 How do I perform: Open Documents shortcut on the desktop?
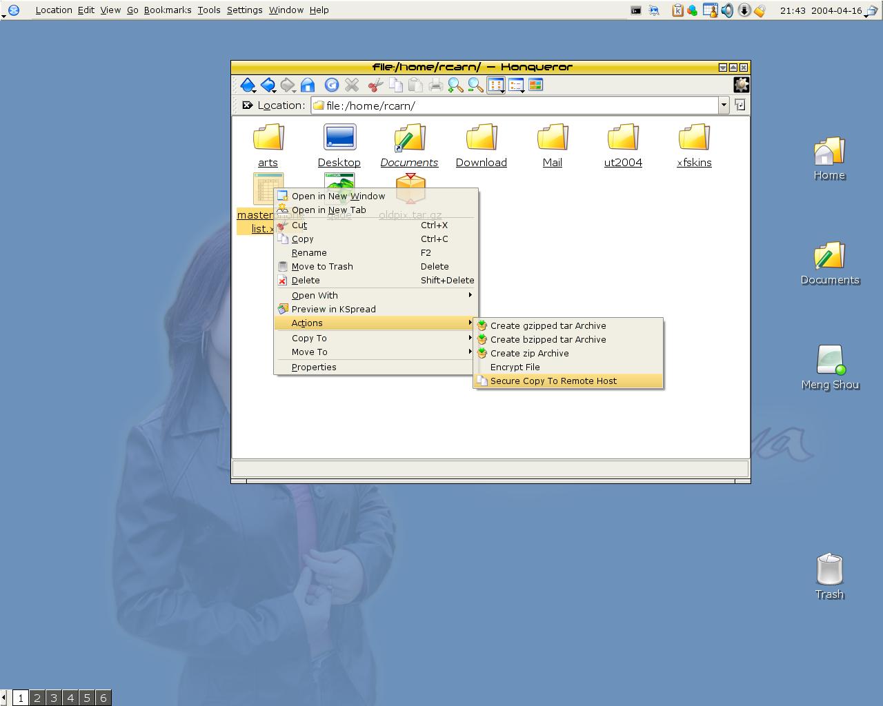(830, 263)
